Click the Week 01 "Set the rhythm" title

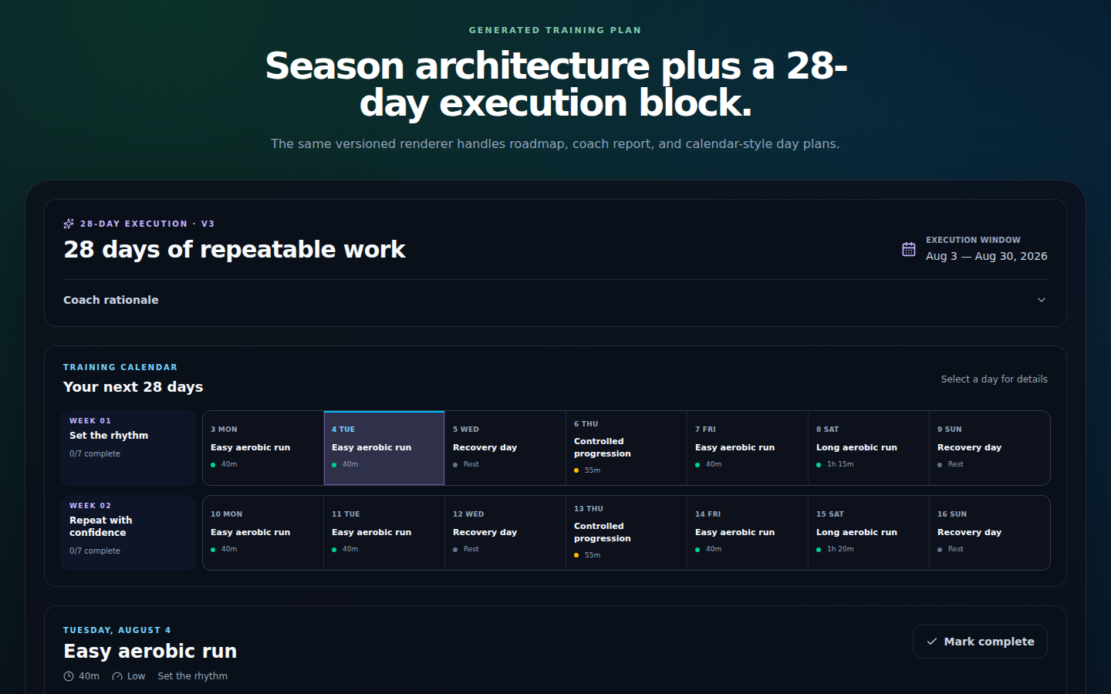[x=109, y=436]
